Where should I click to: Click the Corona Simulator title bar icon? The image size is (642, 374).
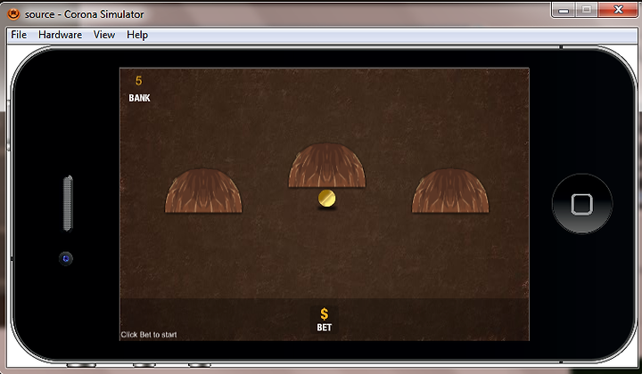13,14
